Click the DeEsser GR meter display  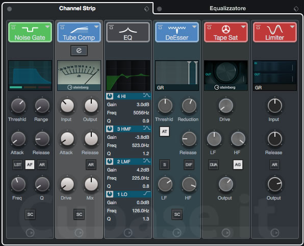pyautogui.click(x=177, y=76)
